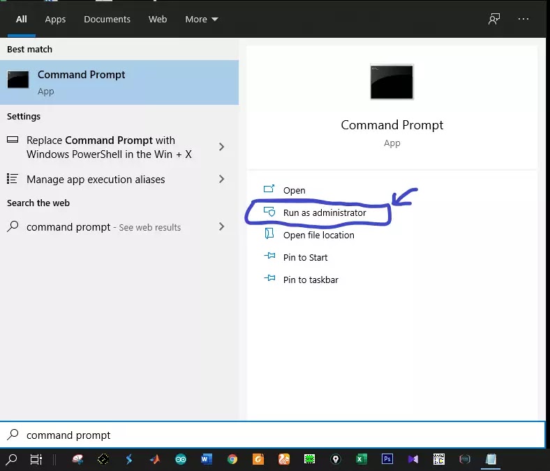Image resolution: width=550 pixels, height=471 pixels.
Task: Click the red-white brain-like taskbar icon
Action: pos(77,459)
